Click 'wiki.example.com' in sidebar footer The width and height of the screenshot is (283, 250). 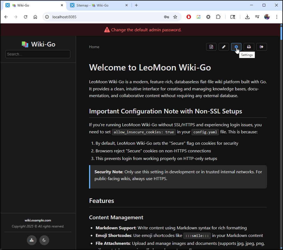pos(38,220)
